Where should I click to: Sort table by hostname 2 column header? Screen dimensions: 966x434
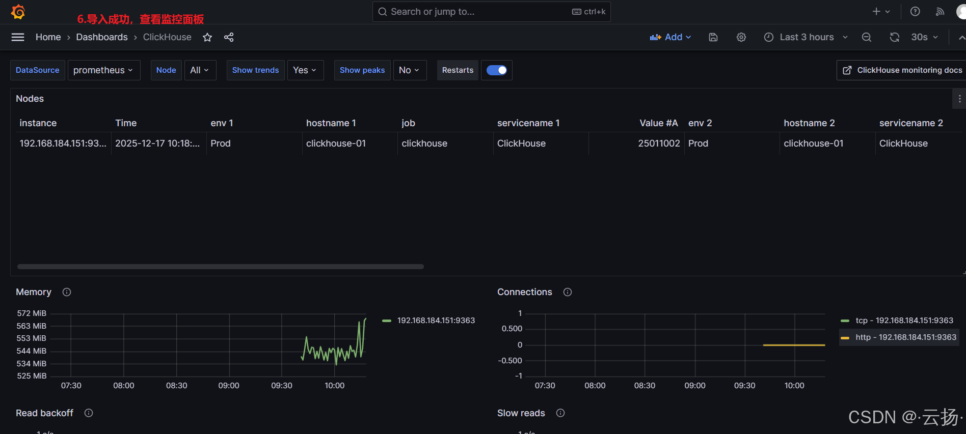pos(809,123)
